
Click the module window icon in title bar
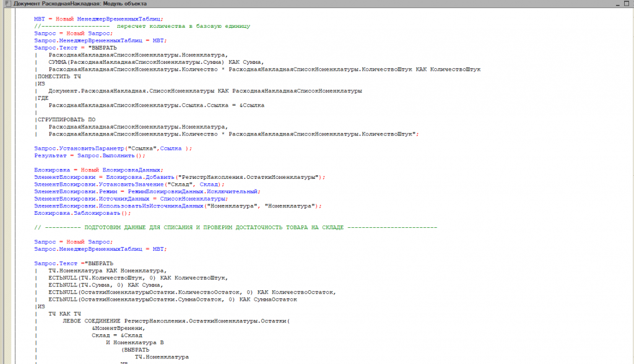(x=7, y=4)
